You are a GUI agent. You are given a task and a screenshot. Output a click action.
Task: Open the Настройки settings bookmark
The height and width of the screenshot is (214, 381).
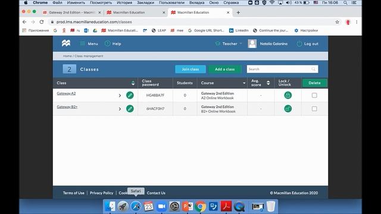[x=306, y=30]
